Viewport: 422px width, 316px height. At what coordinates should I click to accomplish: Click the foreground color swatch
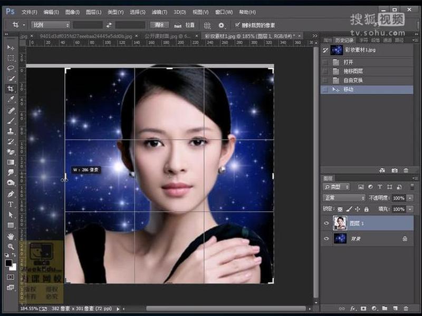pos(8,263)
